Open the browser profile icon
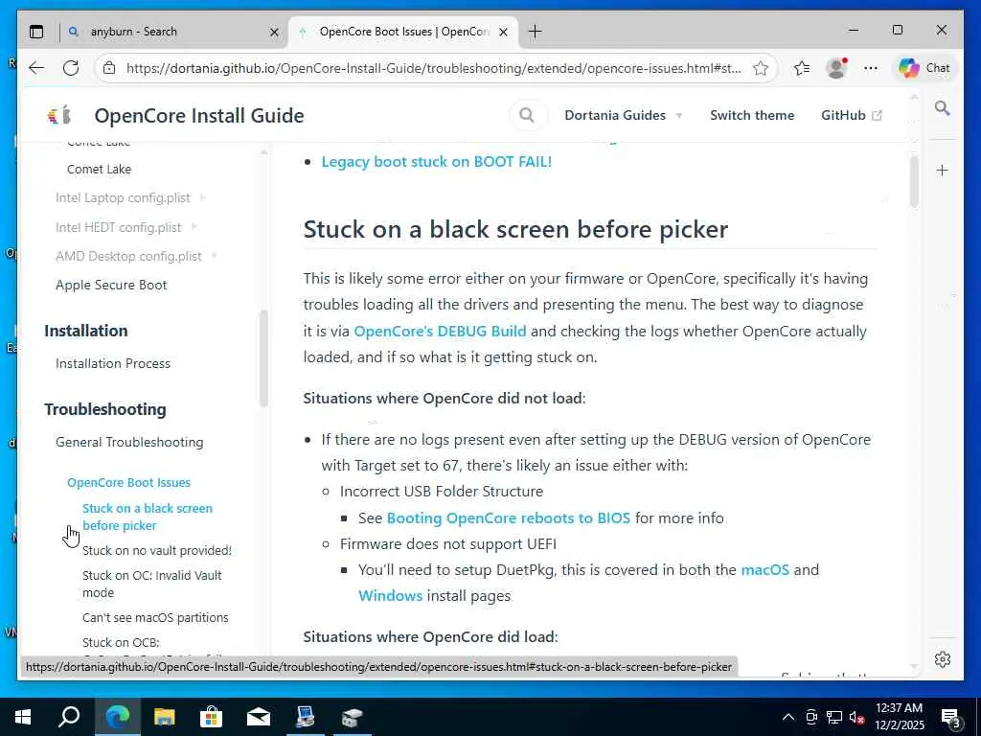 [x=836, y=68]
